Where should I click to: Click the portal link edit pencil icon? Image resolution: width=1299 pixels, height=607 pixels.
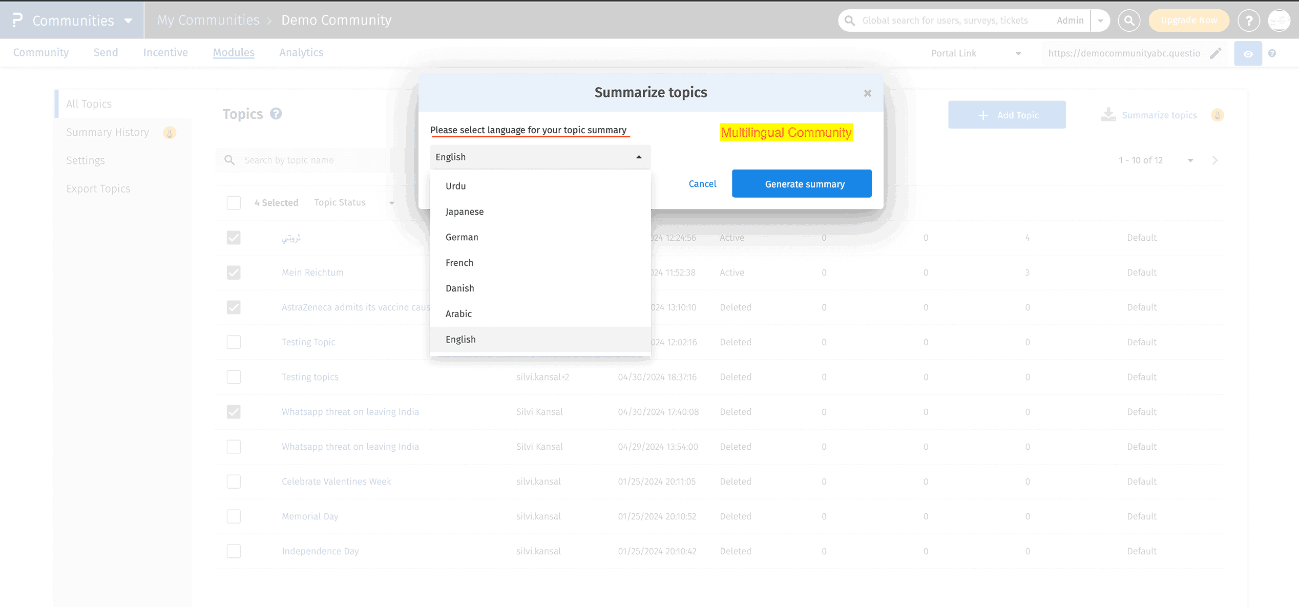click(1216, 53)
